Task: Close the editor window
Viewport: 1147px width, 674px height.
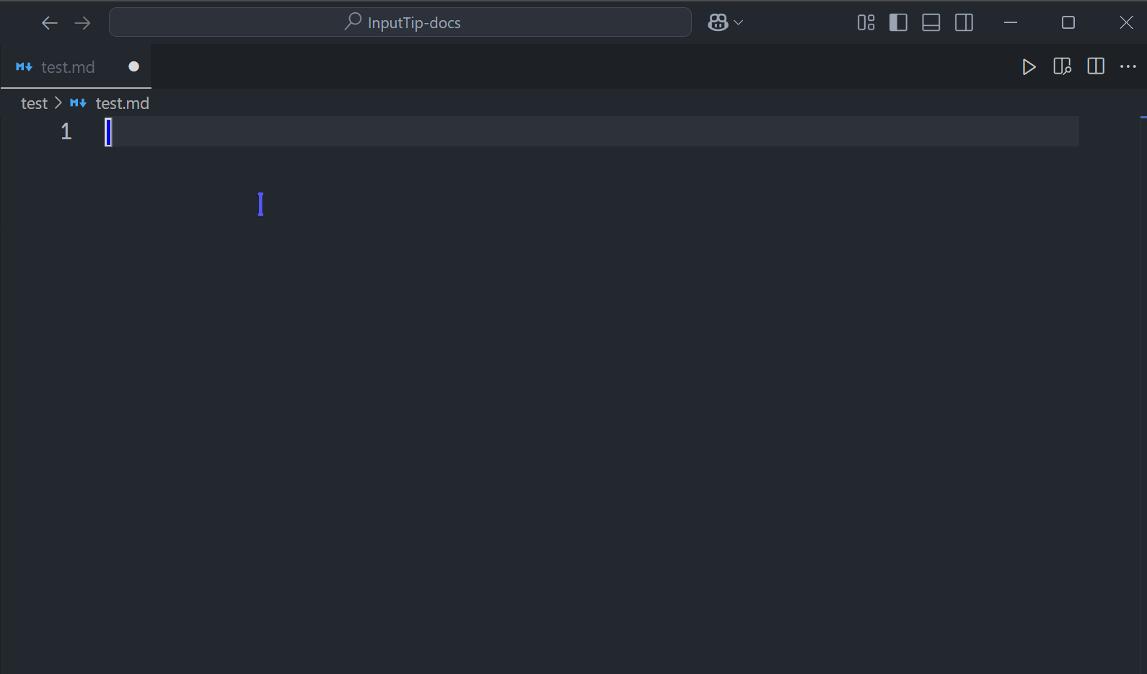Action: (x=1126, y=23)
